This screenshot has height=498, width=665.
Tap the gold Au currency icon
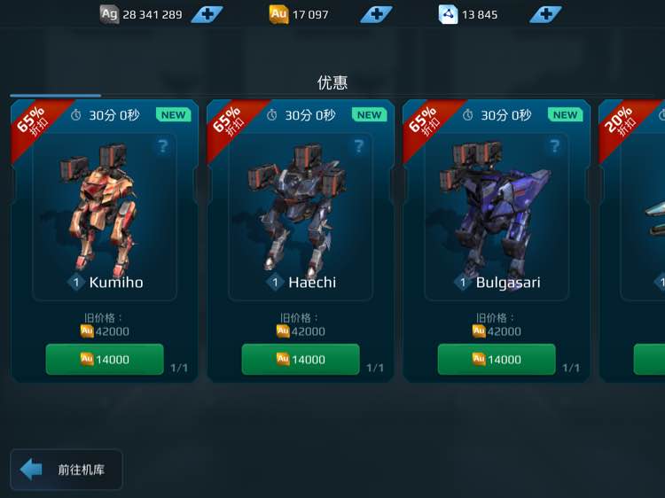tap(278, 14)
